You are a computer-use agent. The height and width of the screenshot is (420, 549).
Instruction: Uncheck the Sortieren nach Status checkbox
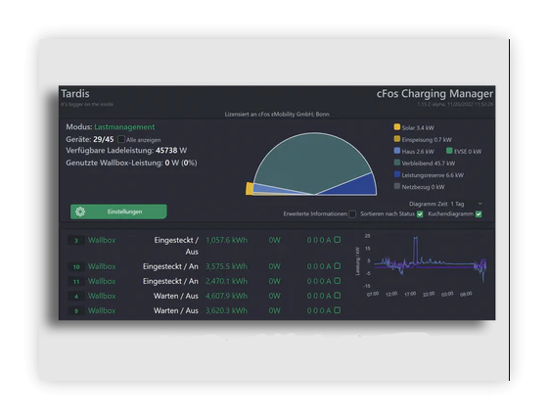click(x=420, y=214)
